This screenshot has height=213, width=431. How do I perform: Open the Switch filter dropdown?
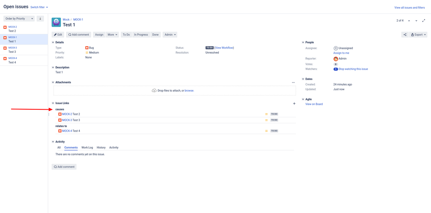[39, 7]
